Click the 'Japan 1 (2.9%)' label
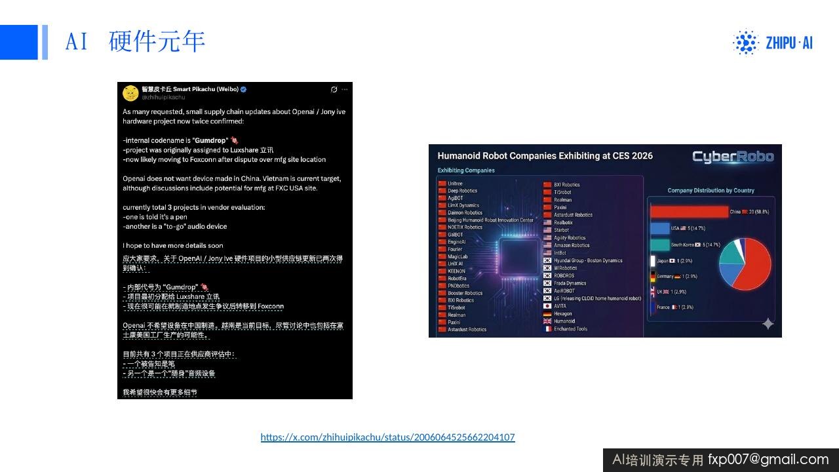Screen dimensions: 839x472 click(675, 261)
